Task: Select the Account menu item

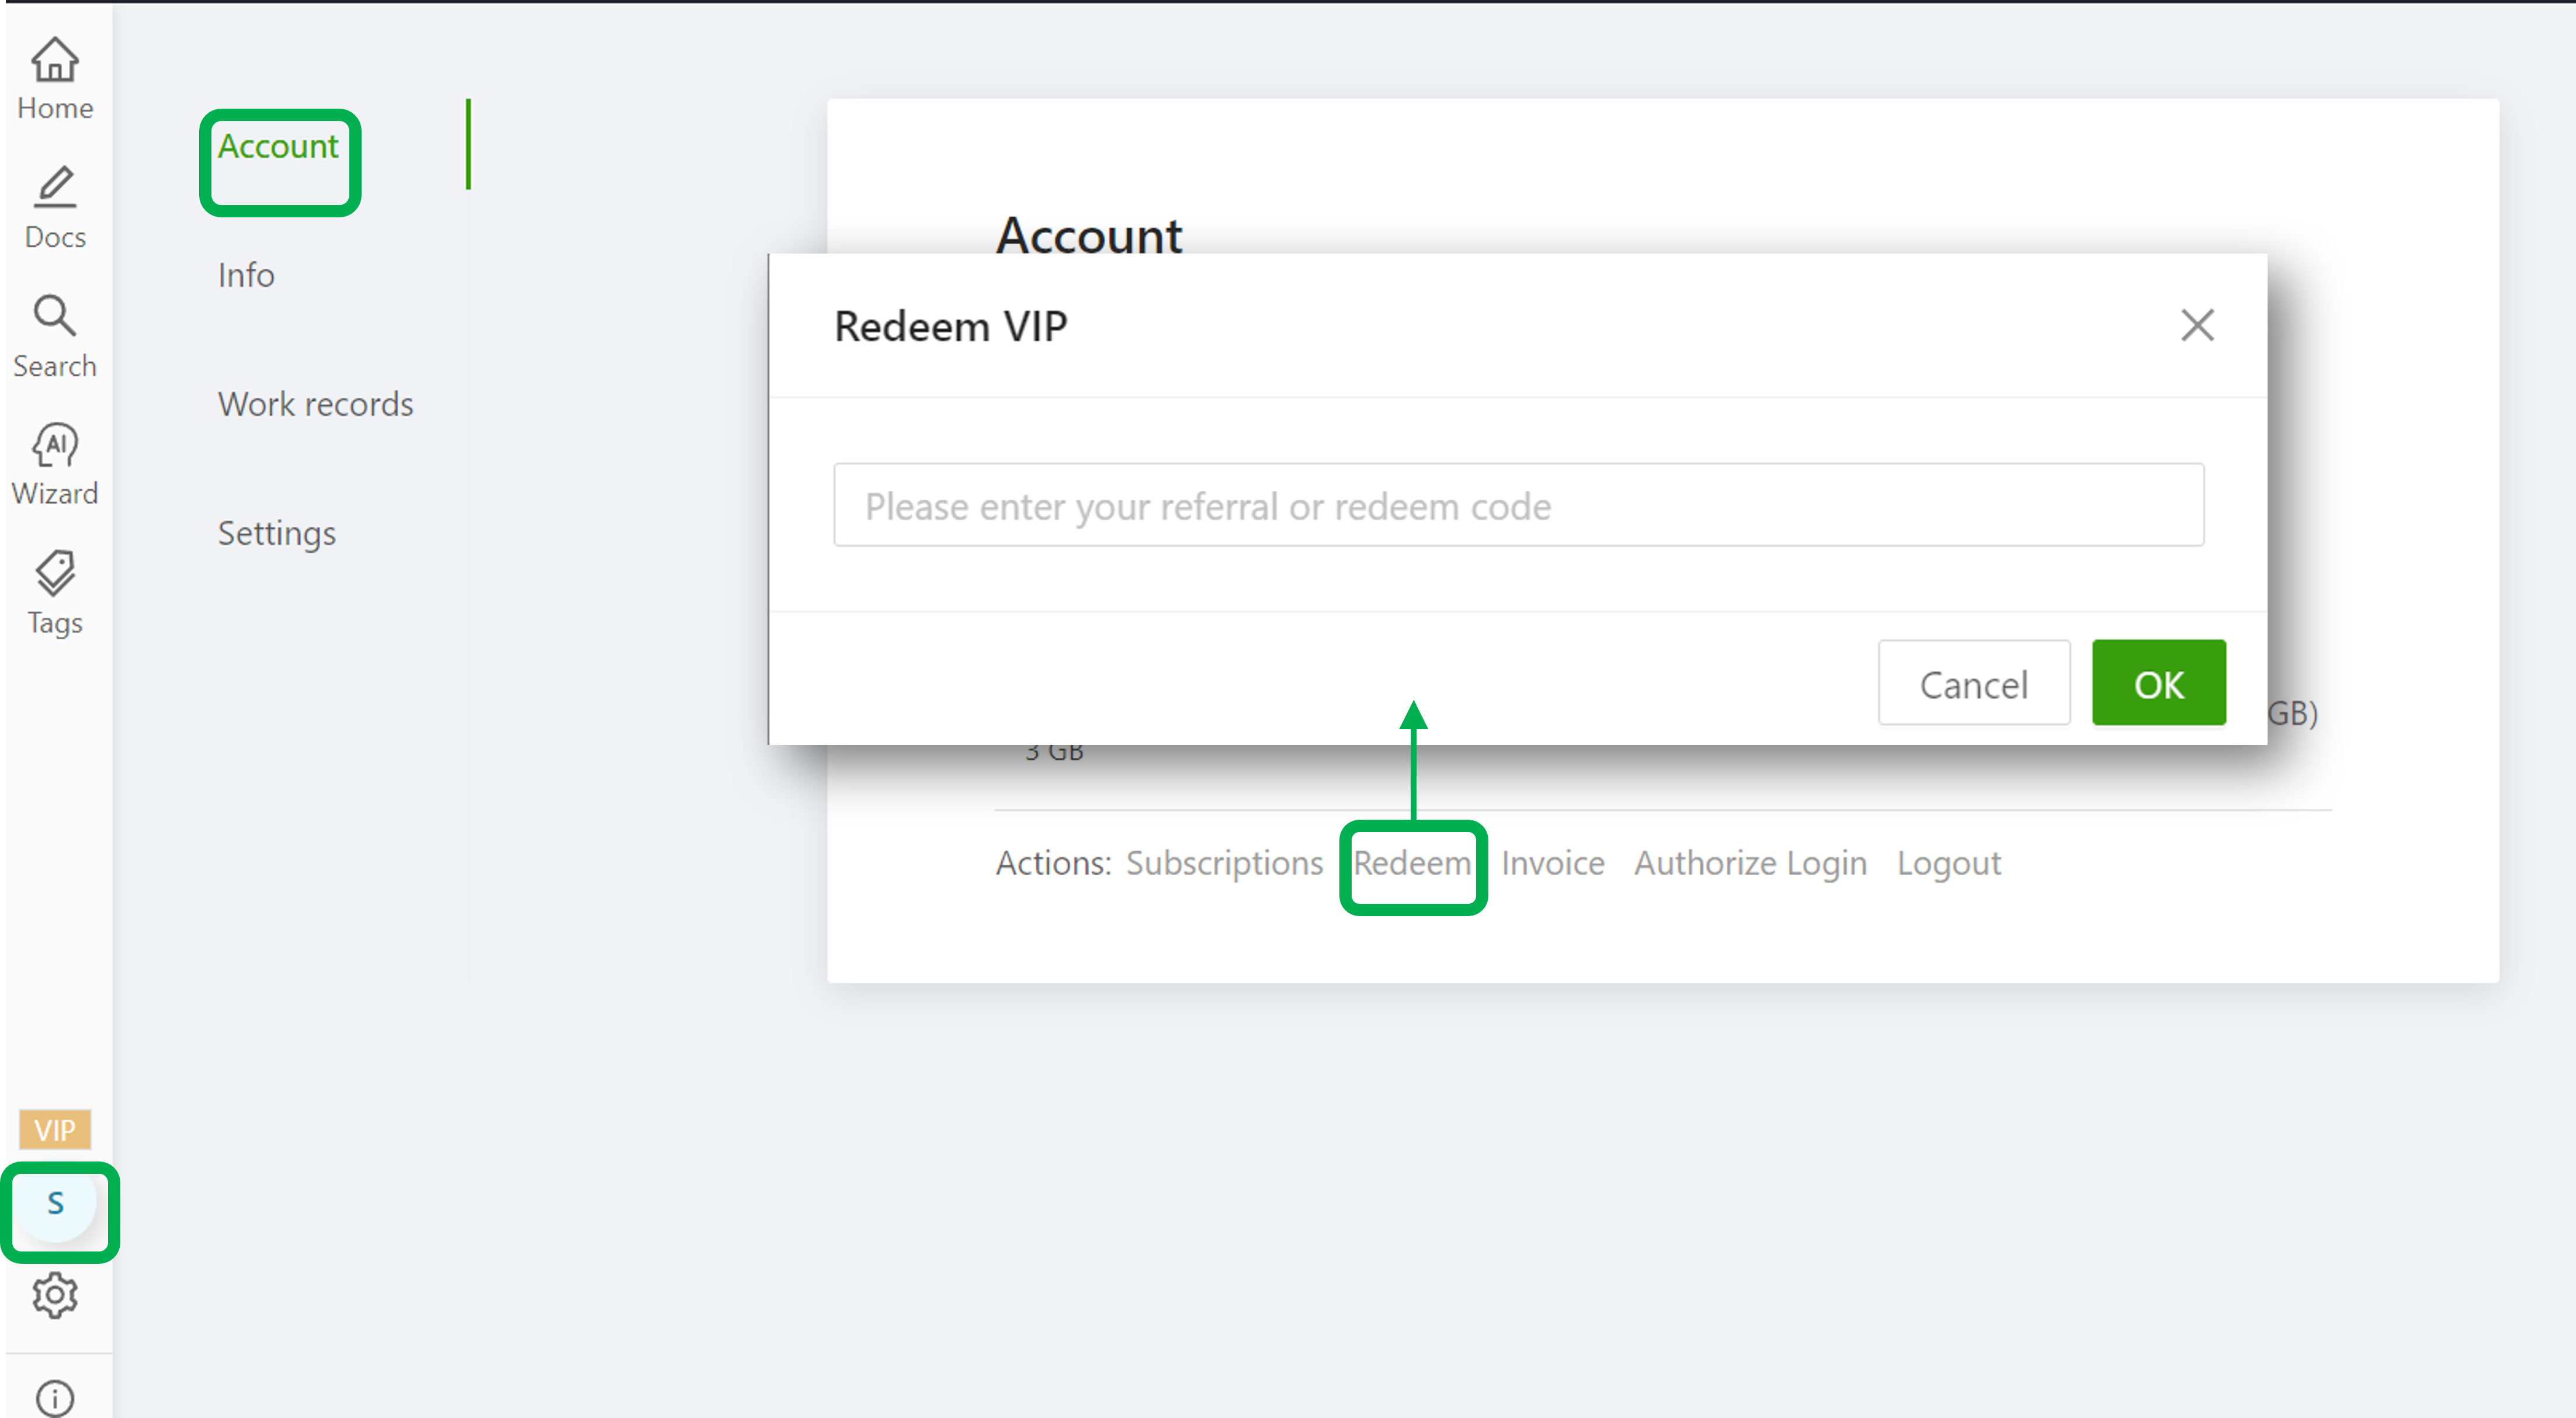Action: pos(278,146)
